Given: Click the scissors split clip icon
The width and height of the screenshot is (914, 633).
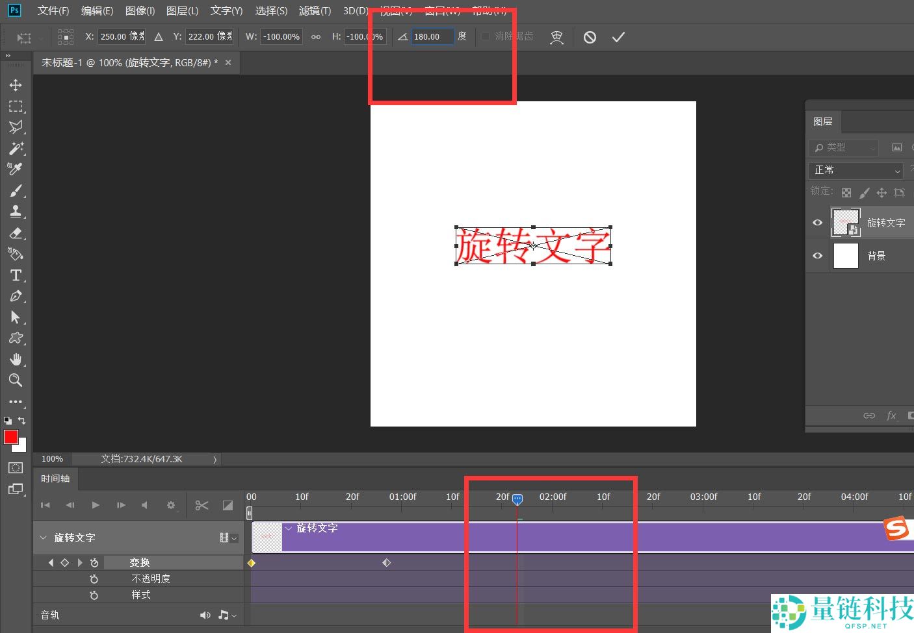Looking at the screenshot, I should click(x=202, y=505).
